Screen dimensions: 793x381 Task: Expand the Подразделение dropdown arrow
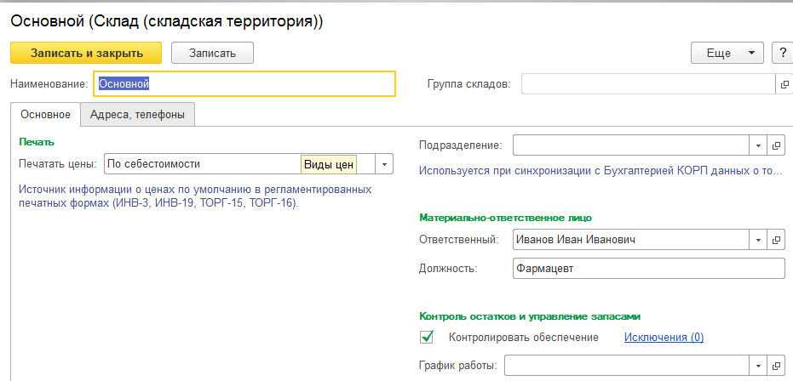(x=758, y=145)
